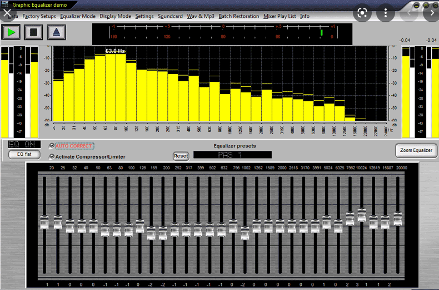Enable Activate Compressor/Limiter checkbox
The width and height of the screenshot is (439, 290).
click(x=52, y=156)
